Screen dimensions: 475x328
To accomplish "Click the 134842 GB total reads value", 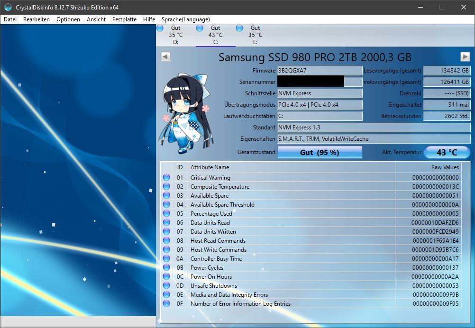I will [x=447, y=71].
